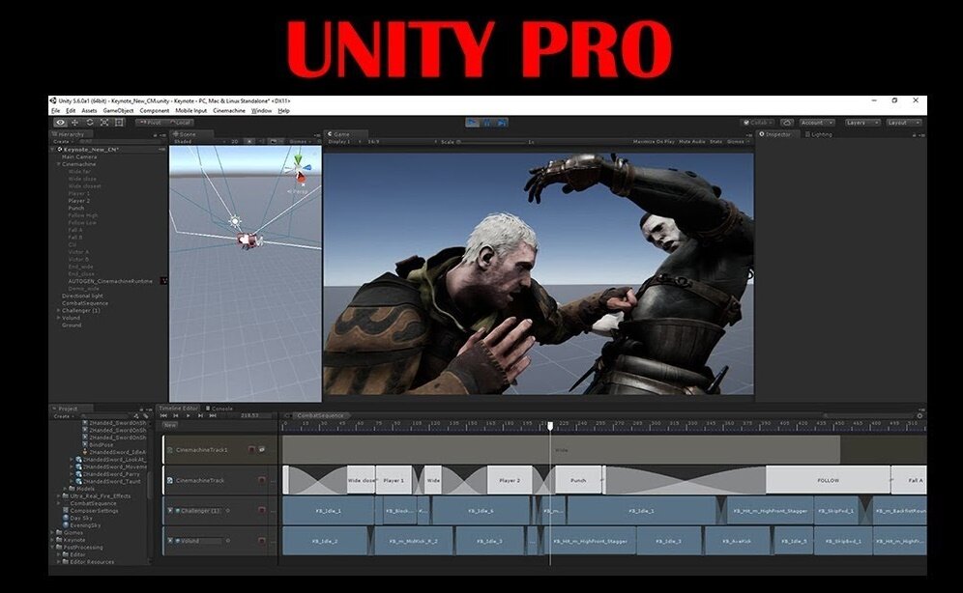
Task: Switch to the Console tab
Action: [x=219, y=409]
